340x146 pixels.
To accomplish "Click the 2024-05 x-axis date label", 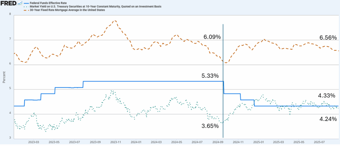I will (x=178, y=142).
